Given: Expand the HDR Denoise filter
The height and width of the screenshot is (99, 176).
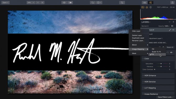Looking at the screenshot, I should click(x=158, y=82).
